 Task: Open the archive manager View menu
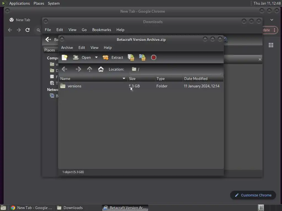94,48
